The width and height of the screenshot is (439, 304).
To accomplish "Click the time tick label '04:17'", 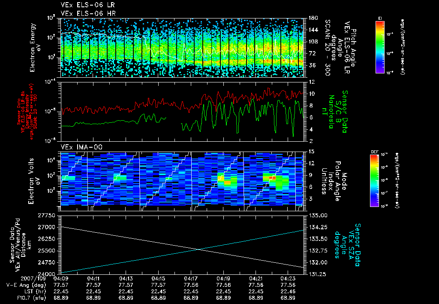I will coord(191,279).
